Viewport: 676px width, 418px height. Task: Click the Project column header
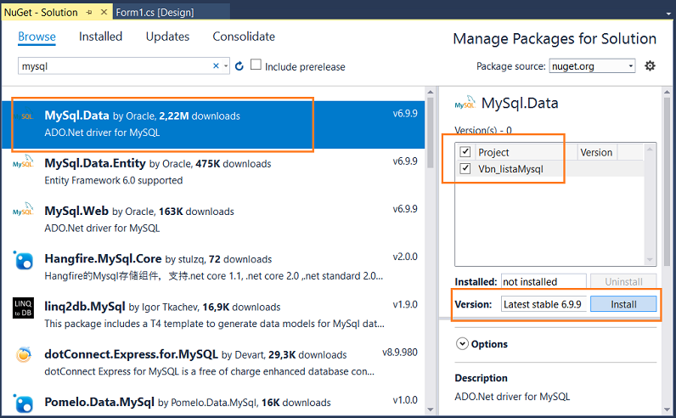coord(493,152)
